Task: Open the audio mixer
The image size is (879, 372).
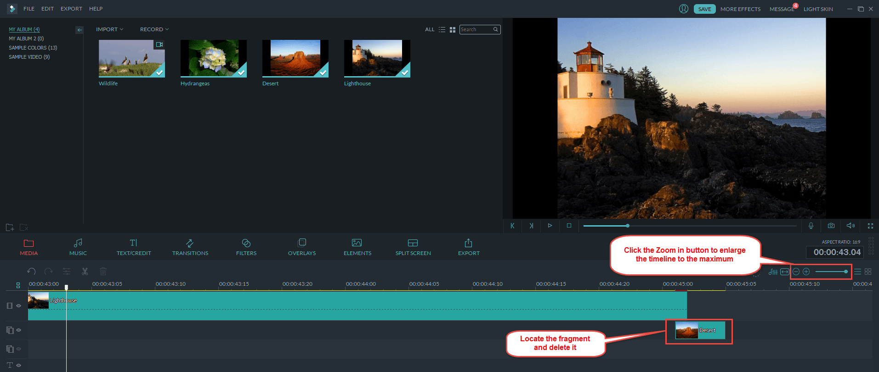Action: tap(773, 272)
